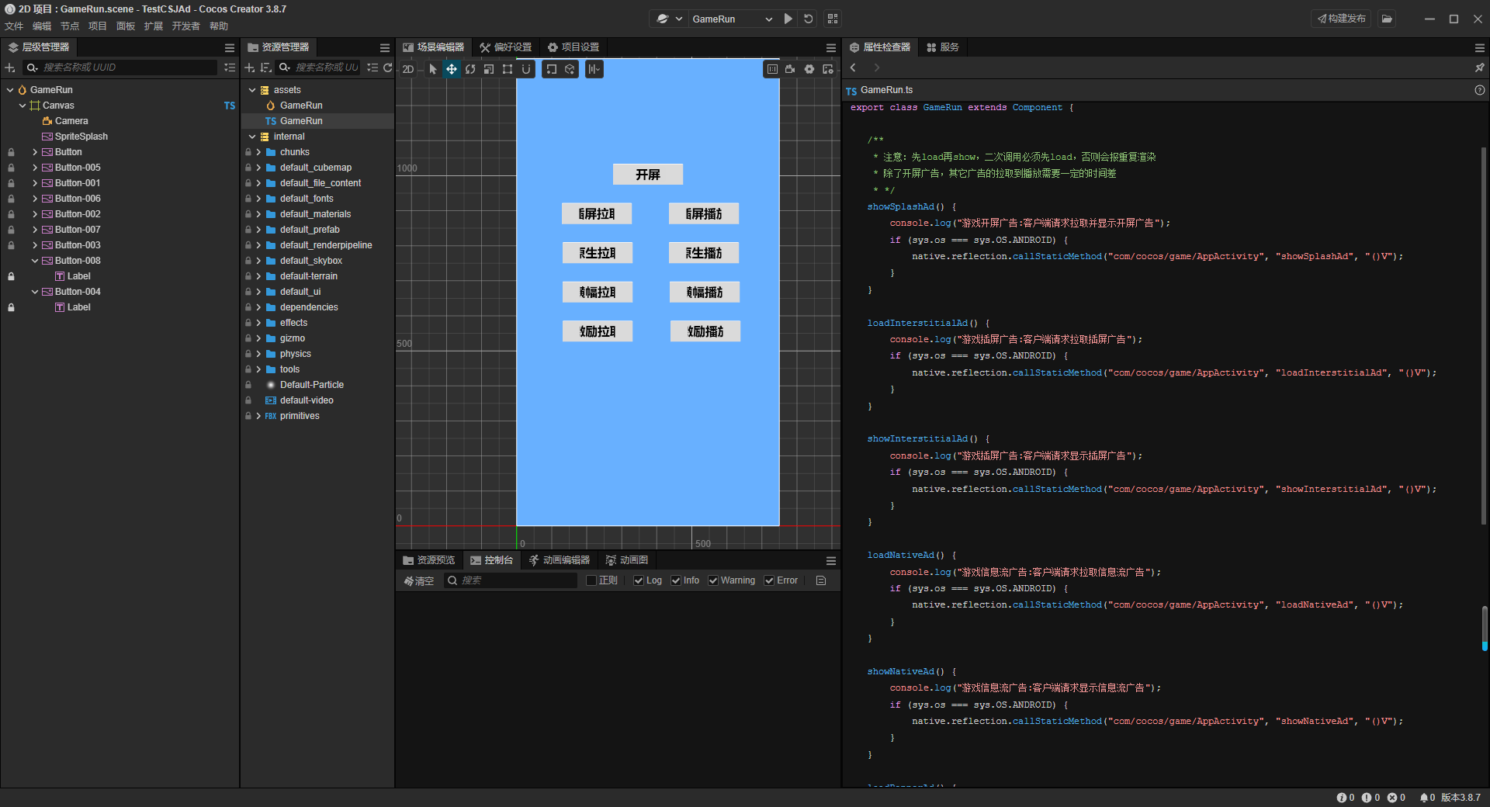
Task: Open the 开发者 menu
Action: click(x=186, y=26)
